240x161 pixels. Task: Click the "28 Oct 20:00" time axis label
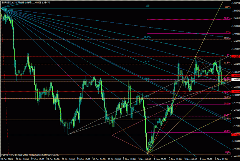(x=68, y=159)
